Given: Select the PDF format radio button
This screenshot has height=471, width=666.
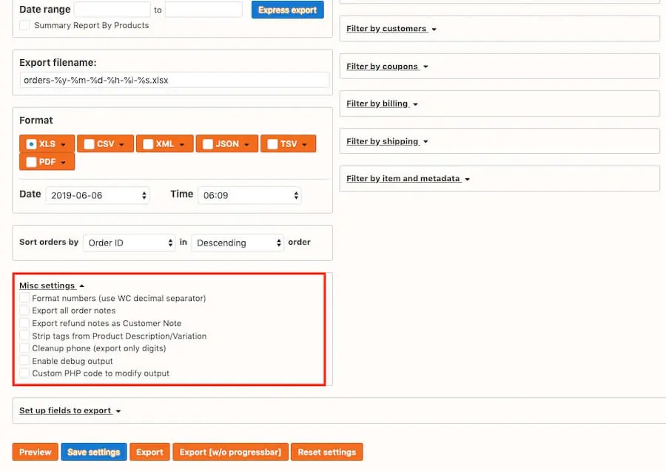Looking at the screenshot, I should pos(31,162).
